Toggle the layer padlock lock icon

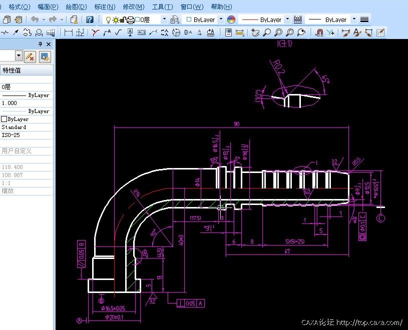tap(123, 19)
